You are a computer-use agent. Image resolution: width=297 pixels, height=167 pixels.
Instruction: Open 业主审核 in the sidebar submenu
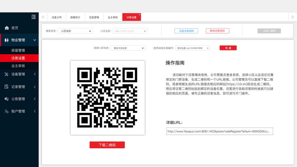(x=19, y=66)
